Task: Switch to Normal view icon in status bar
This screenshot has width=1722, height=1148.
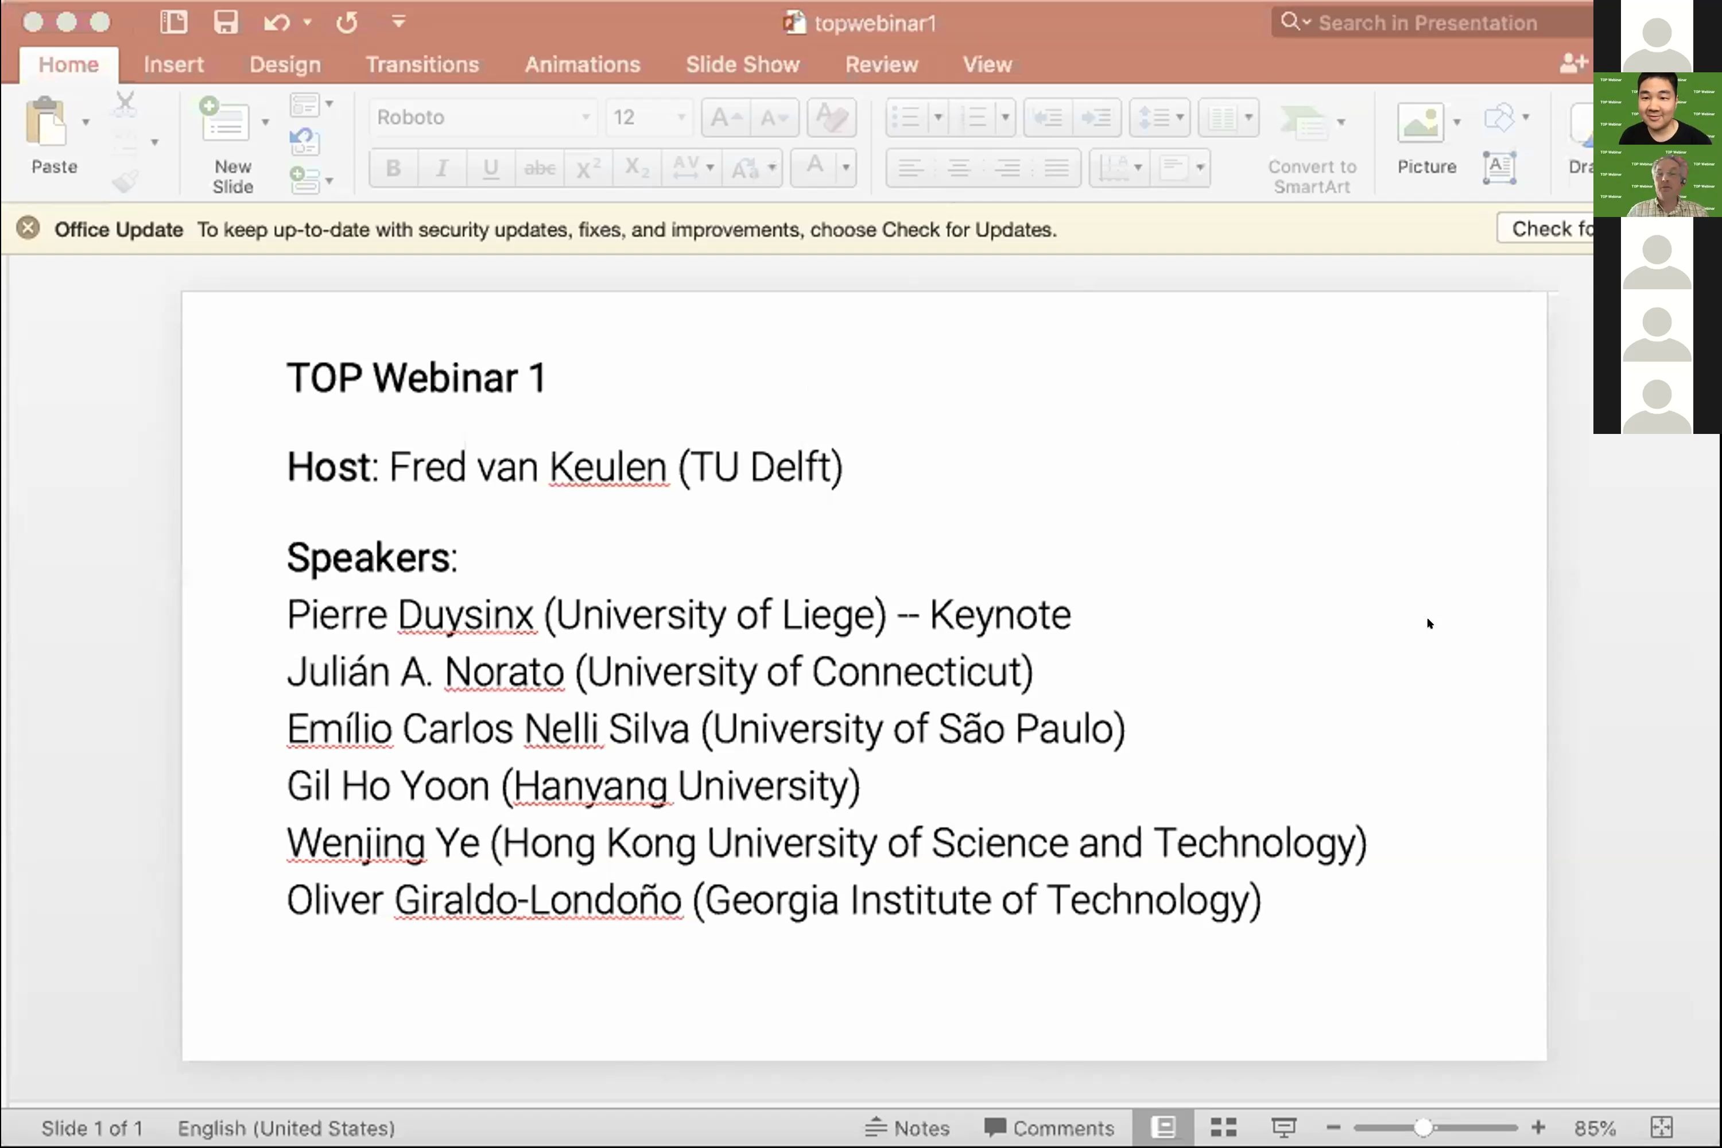Action: (x=1163, y=1127)
